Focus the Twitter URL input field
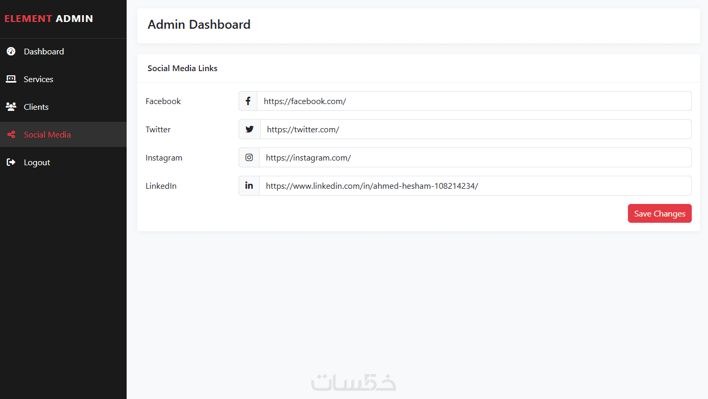The image size is (708, 399). point(476,129)
